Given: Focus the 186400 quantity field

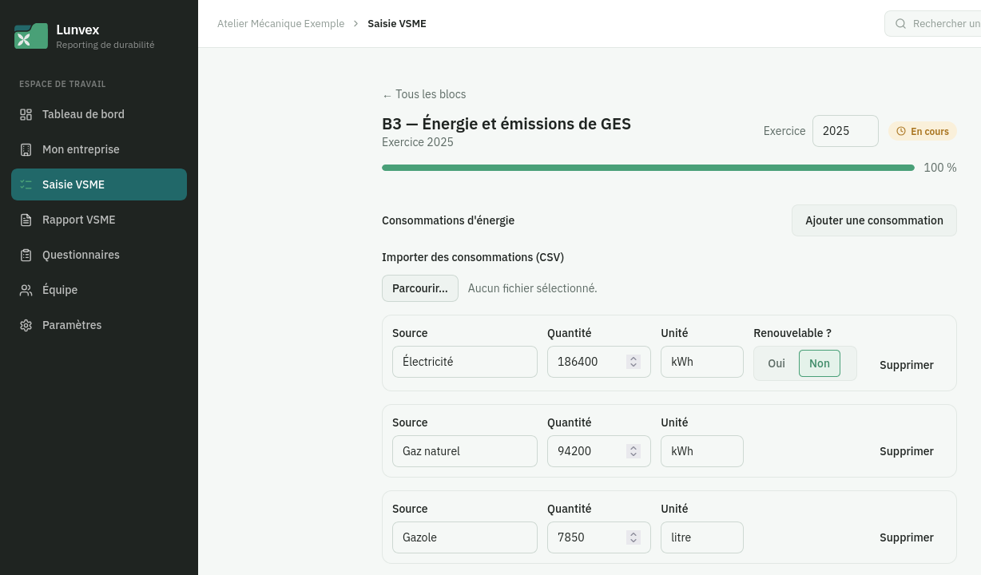Looking at the screenshot, I should point(599,362).
